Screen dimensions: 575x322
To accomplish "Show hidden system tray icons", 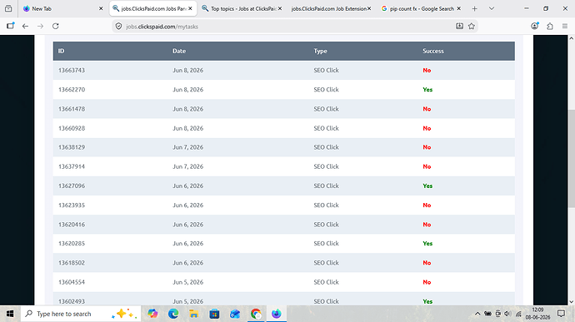I will click(x=477, y=314).
